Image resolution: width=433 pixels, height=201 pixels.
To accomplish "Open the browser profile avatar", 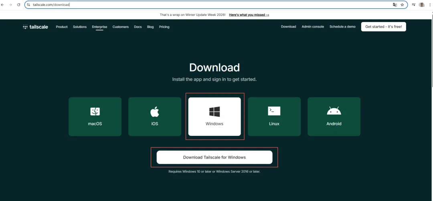I will coord(421,5).
